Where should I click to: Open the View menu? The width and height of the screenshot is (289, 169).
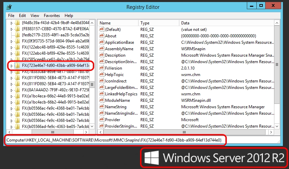35,16
